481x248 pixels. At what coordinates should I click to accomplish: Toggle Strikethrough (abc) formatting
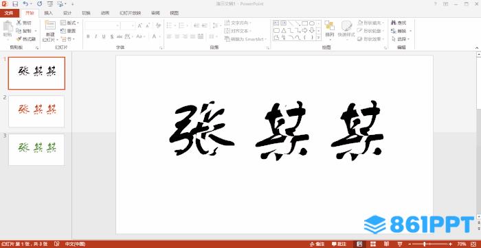(120, 36)
